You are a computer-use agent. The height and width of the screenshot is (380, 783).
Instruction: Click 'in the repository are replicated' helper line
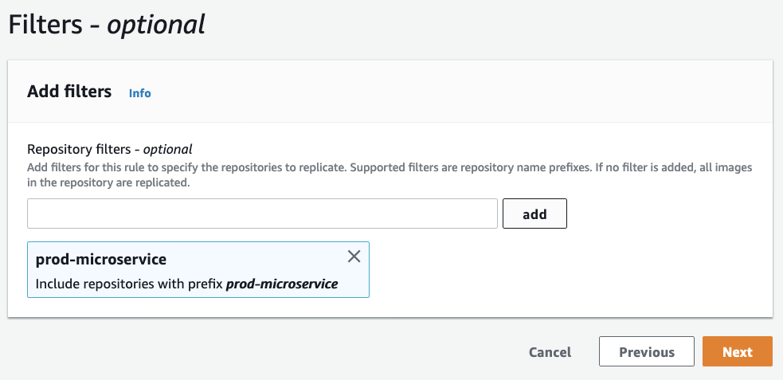(x=108, y=182)
